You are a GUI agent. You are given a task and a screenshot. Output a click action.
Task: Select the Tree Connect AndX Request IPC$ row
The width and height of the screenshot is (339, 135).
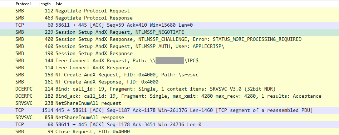click(x=169, y=60)
